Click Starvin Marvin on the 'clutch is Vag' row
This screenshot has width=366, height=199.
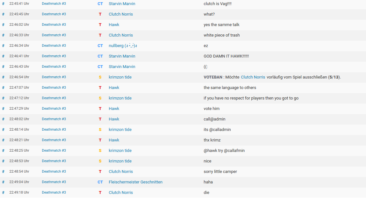pyautogui.click(x=122, y=4)
